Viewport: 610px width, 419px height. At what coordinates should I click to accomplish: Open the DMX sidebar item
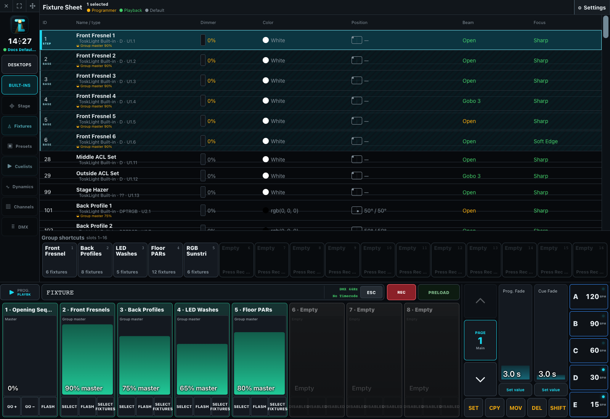coord(20,227)
